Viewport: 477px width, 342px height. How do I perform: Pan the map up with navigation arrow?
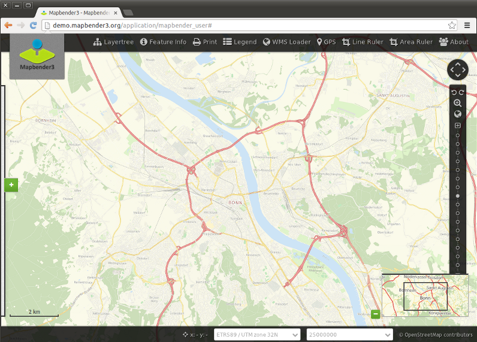tap(458, 64)
